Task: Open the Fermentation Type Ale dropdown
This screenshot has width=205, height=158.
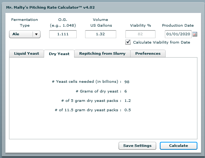Action: pos(25,34)
